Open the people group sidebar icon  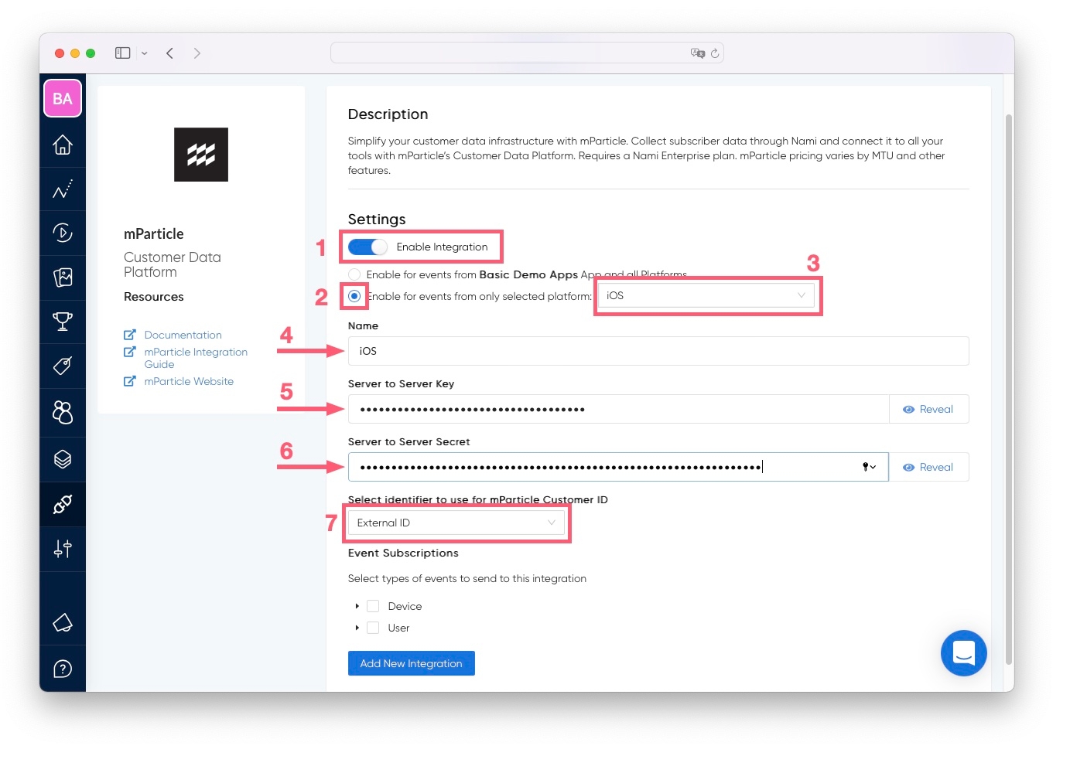pyautogui.click(x=63, y=413)
